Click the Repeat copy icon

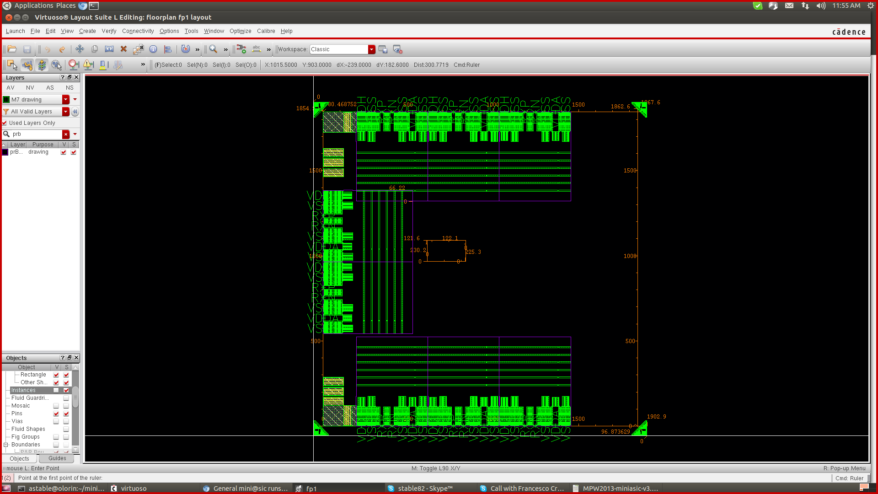(138, 49)
